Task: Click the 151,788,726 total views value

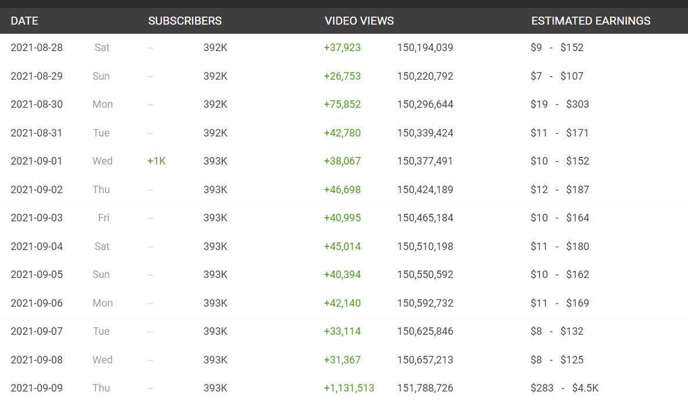Action: (425, 388)
